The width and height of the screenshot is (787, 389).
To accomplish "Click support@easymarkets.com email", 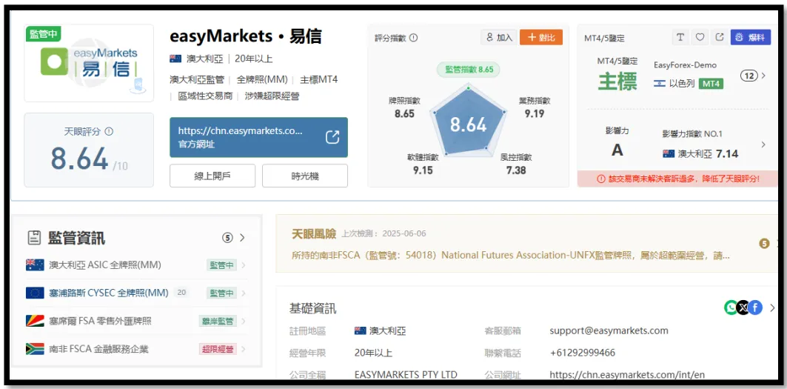I will (609, 330).
